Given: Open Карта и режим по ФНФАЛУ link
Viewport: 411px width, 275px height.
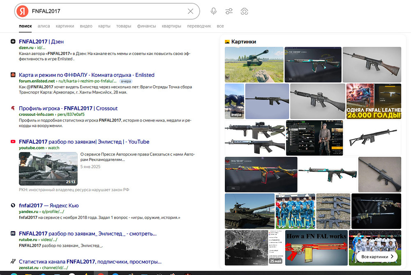Looking at the screenshot, I should click(86, 75).
